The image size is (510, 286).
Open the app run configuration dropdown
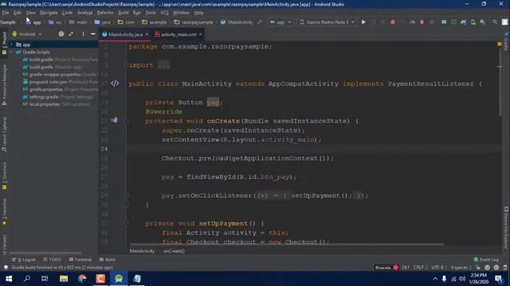click(x=280, y=22)
